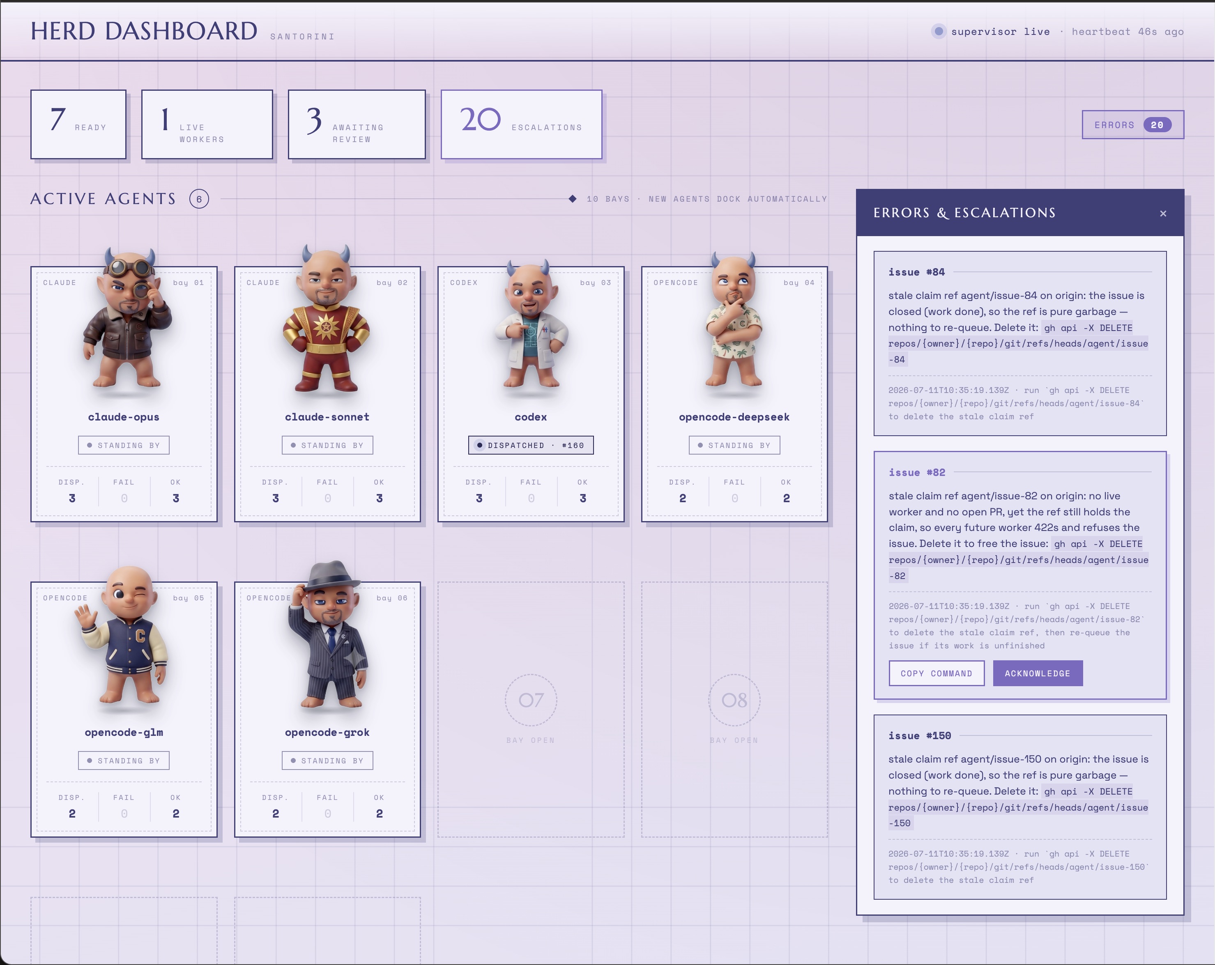Viewport: 1215px width, 965px height.
Task: Click the Standing By pill on claude-opus
Action: click(x=124, y=445)
